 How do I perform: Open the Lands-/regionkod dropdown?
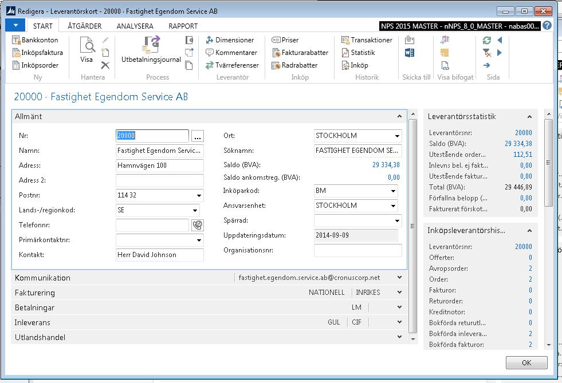[x=195, y=210]
